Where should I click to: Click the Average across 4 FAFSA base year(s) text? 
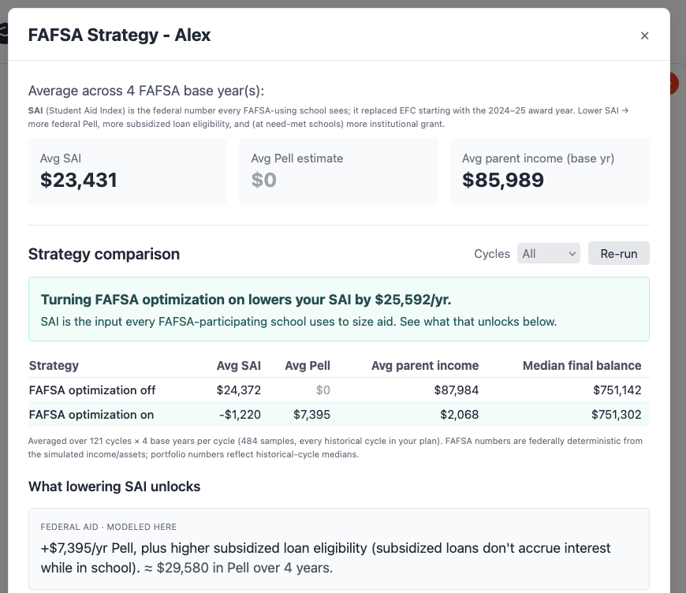click(x=146, y=91)
